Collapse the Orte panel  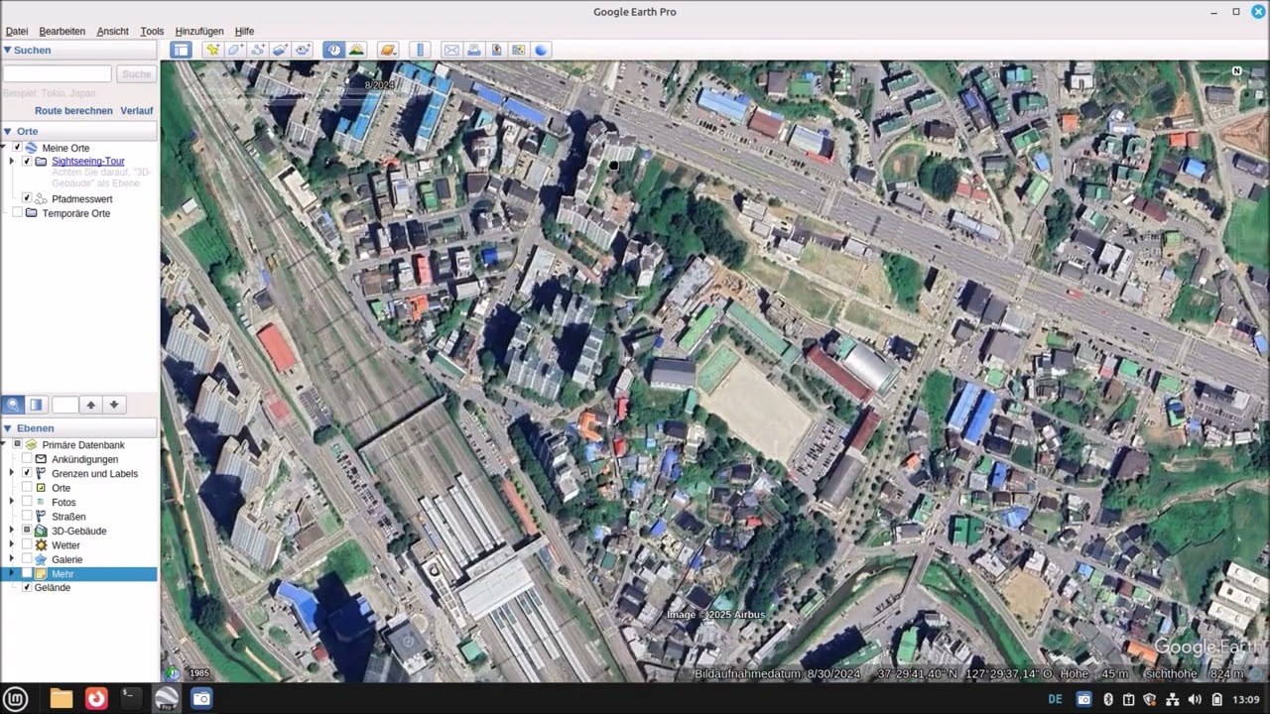point(7,131)
